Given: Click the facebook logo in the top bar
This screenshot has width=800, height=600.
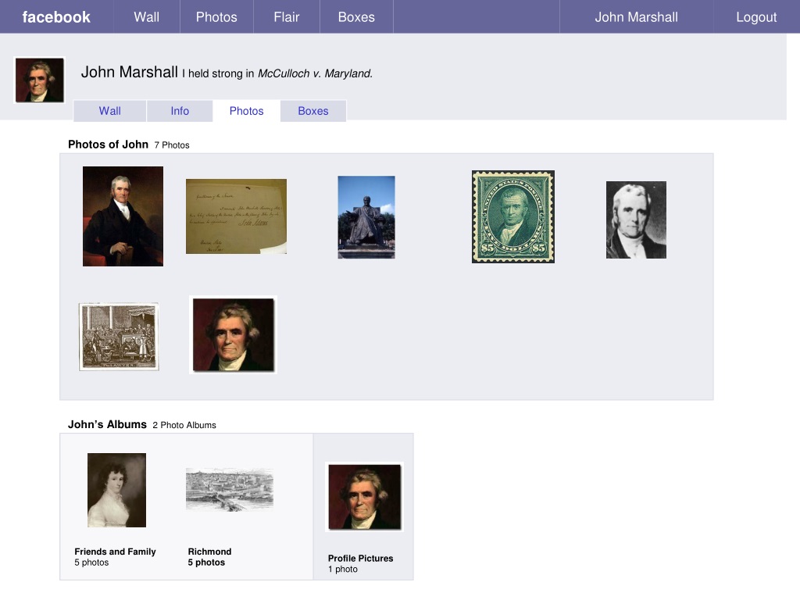Looking at the screenshot, I should coord(56,17).
